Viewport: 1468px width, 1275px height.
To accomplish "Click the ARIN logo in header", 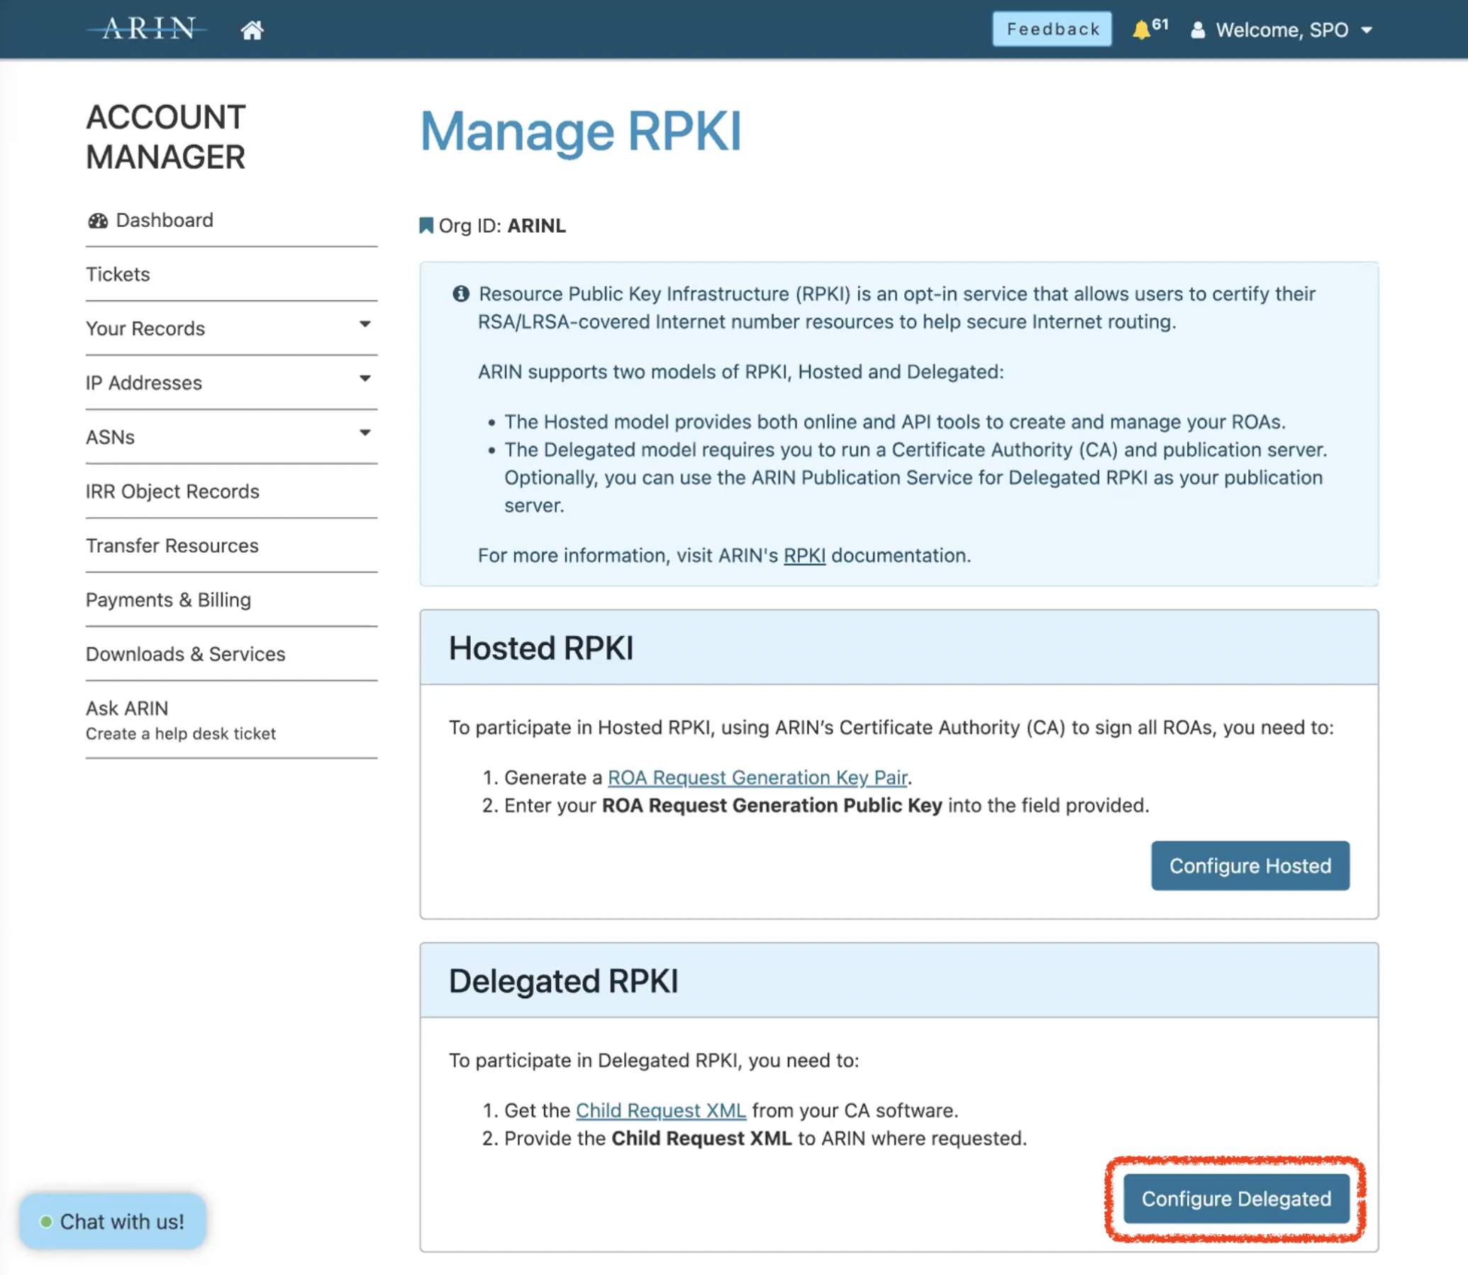I will (x=148, y=29).
